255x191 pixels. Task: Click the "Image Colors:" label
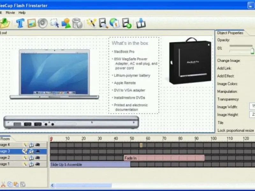(x=228, y=84)
